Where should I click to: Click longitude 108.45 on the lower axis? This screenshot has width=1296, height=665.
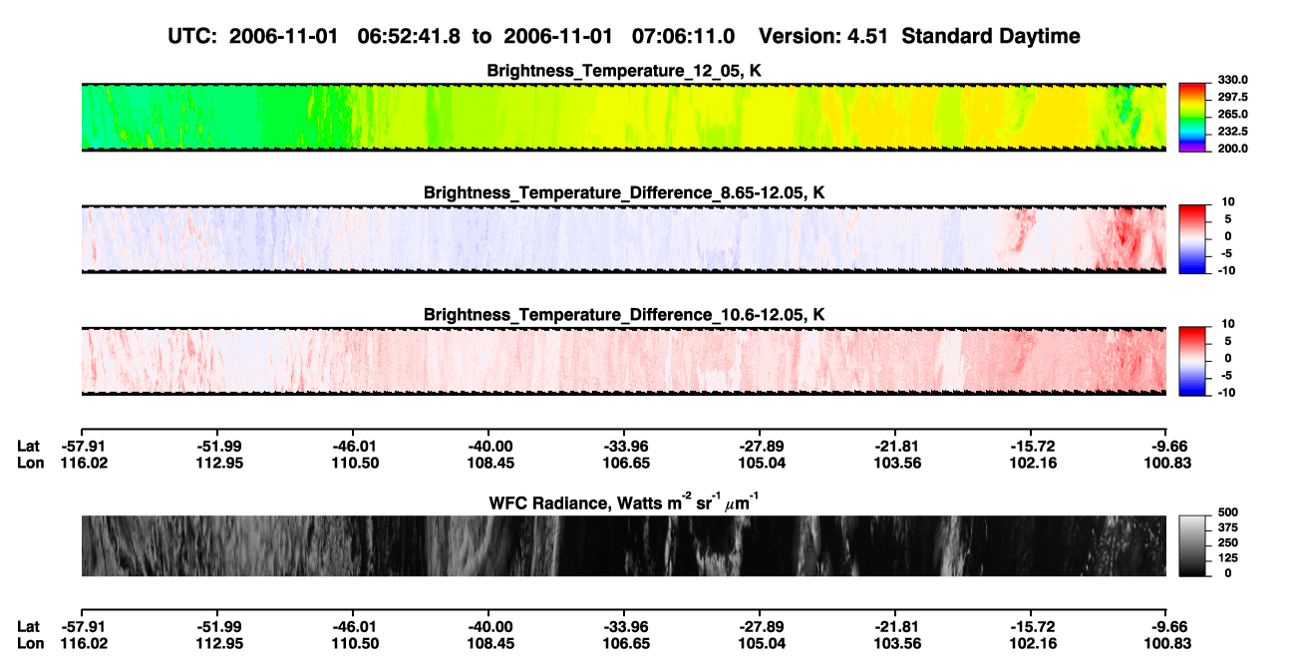(488, 642)
